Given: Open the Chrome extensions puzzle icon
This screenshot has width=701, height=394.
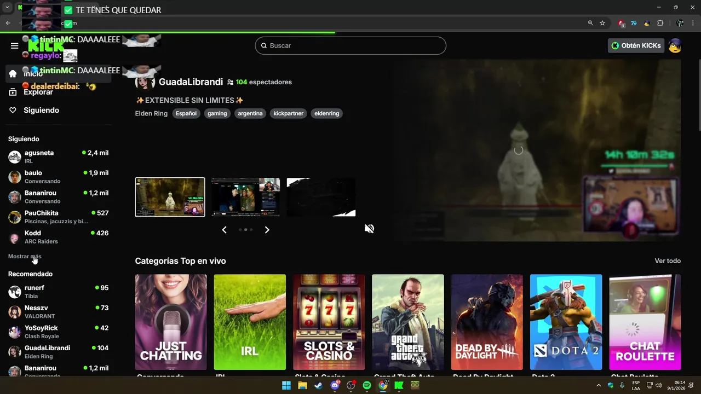Looking at the screenshot, I should point(660,23).
